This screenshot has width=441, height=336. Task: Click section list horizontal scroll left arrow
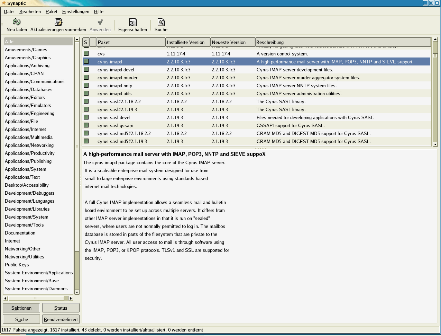point(5,298)
